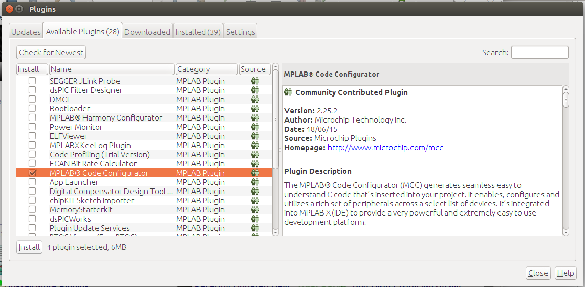
Task: Sort list by Install column header
Action: 32,69
